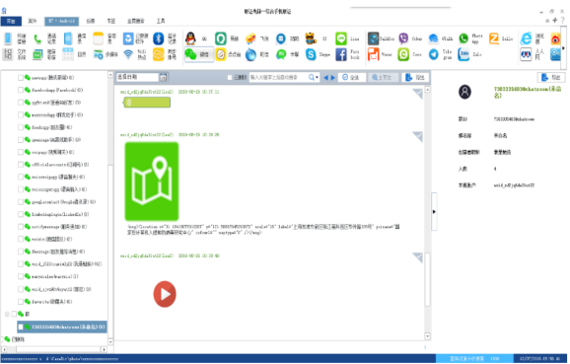Select the Bluetooth records icon
Viewport: 570px width, 364px height.
click(x=158, y=38)
